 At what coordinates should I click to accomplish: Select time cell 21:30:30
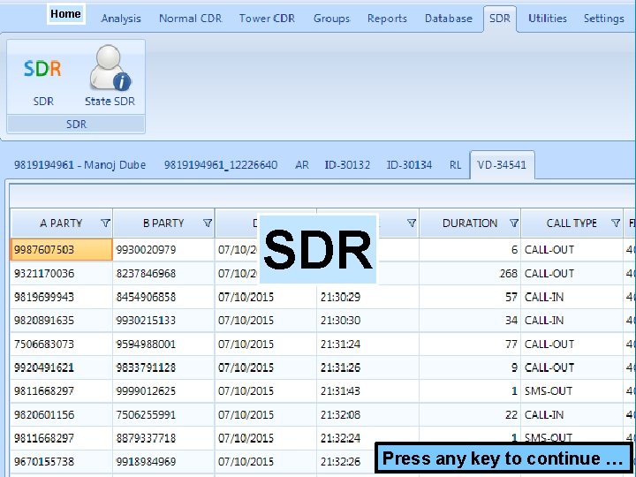coord(367,321)
